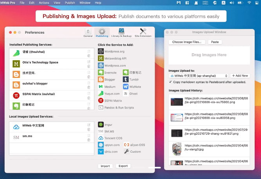
Task: Click the Blogger service icon
Action: [x=101, y=80]
